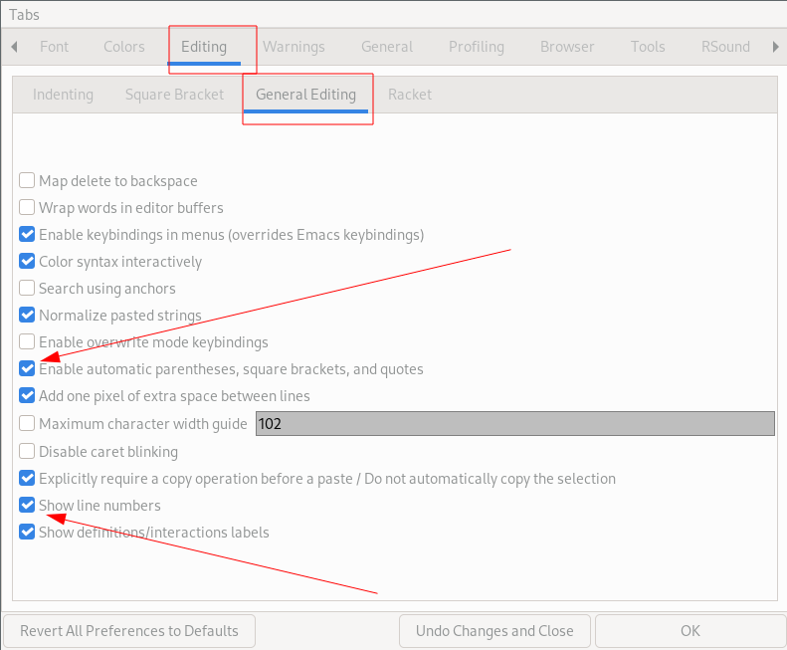Click Revert All Preferences to Defaults
Viewport: 787px width, 650px height.
[x=129, y=631]
